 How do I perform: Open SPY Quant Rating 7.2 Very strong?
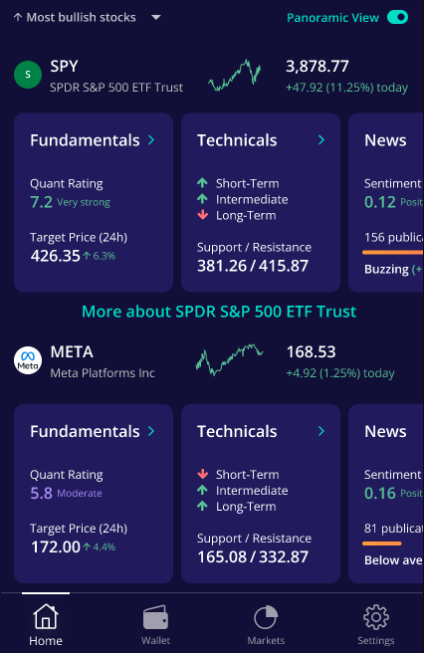coord(70,202)
